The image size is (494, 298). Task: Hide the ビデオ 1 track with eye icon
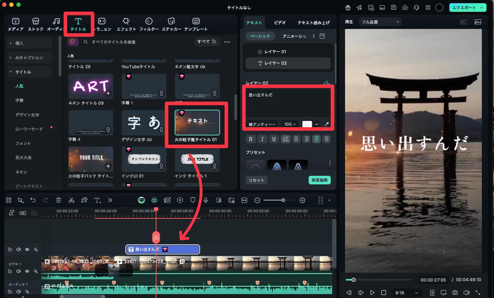(x=27, y=272)
